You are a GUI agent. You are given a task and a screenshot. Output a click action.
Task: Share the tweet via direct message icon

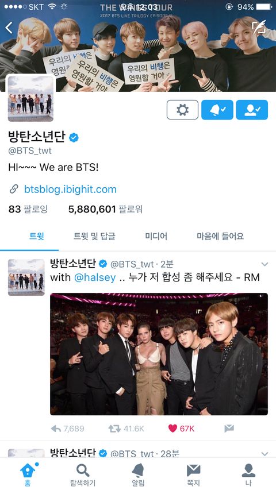click(x=229, y=429)
